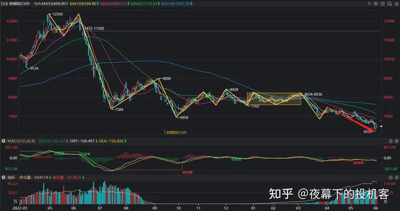
Task: Click the 9000 price label
Action: point(166,78)
